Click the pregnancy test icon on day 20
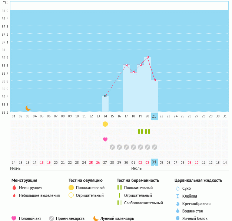232x221 pixels. click(x=148, y=131)
